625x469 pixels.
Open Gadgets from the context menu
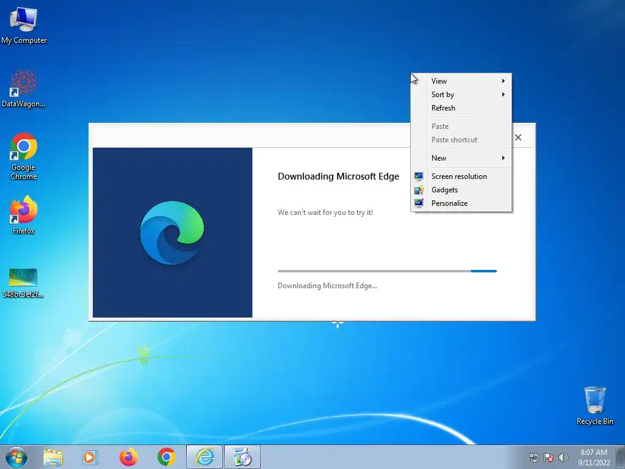[x=461, y=190]
